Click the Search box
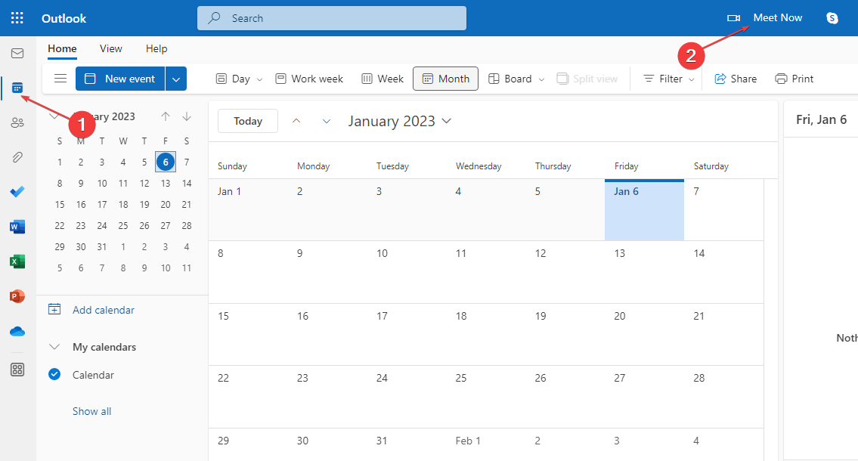The width and height of the screenshot is (858, 461). [332, 18]
